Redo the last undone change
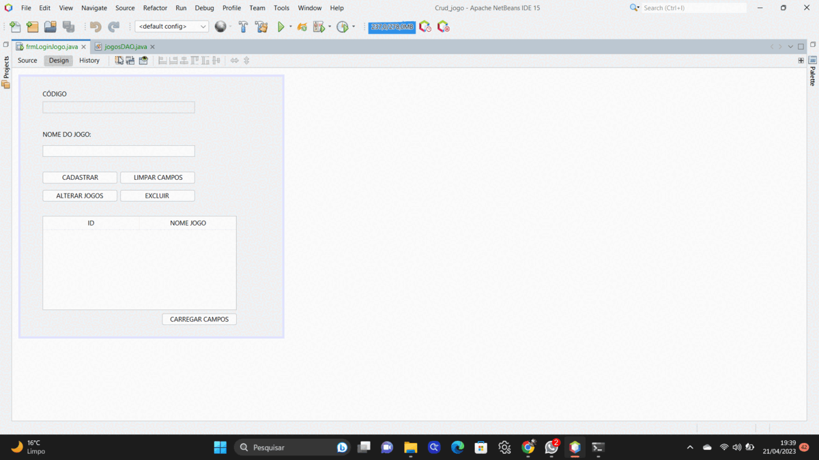The width and height of the screenshot is (819, 460). 111,27
